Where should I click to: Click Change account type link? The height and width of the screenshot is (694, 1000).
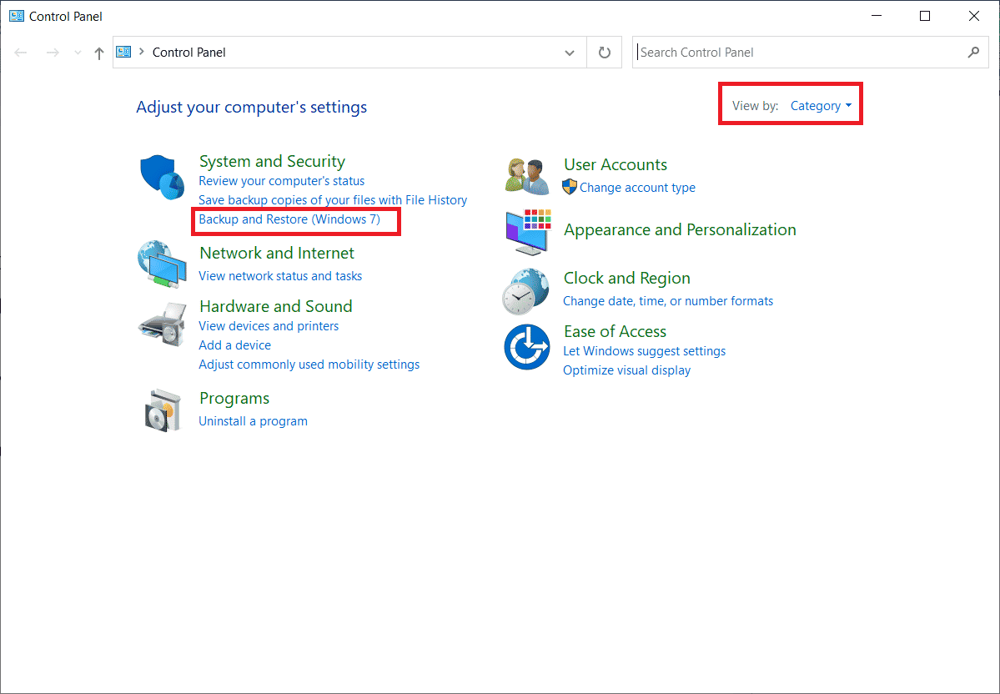tap(638, 188)
